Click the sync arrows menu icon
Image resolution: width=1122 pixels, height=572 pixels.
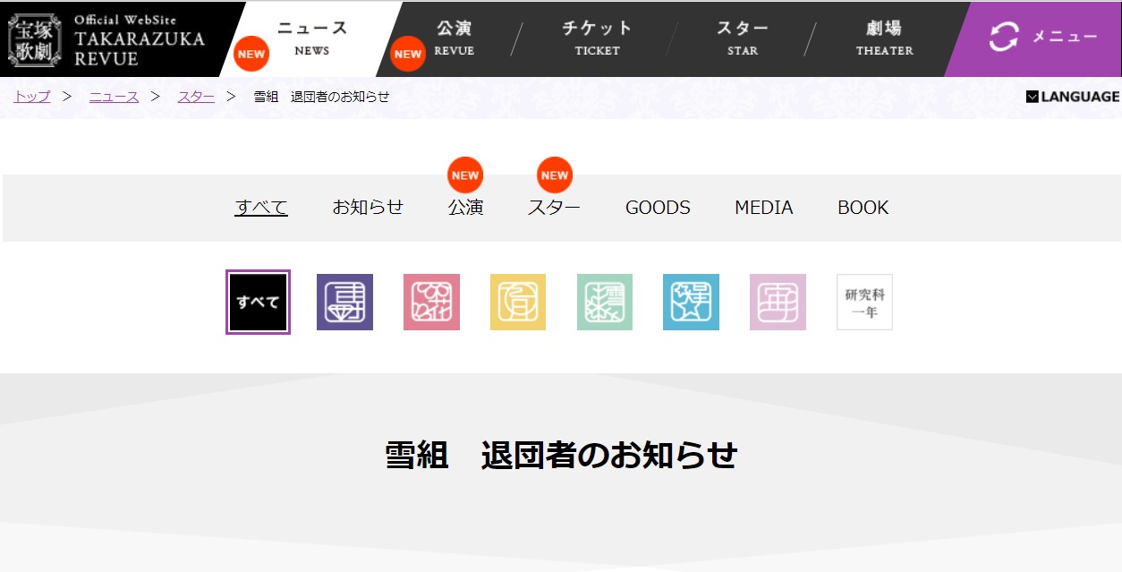1004,37
